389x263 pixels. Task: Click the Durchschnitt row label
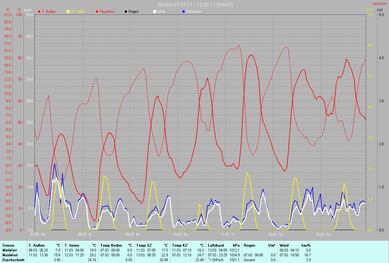coord(13,260)
